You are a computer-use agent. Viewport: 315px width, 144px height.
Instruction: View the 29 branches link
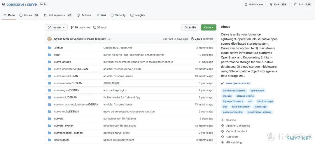tap(80, 27)
